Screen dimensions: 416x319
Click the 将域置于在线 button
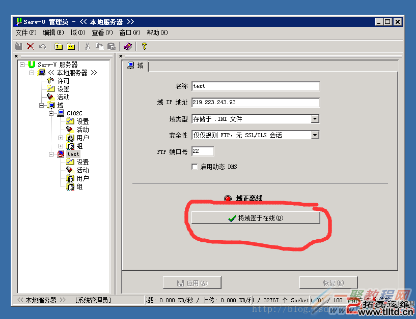tap(255, 218)
